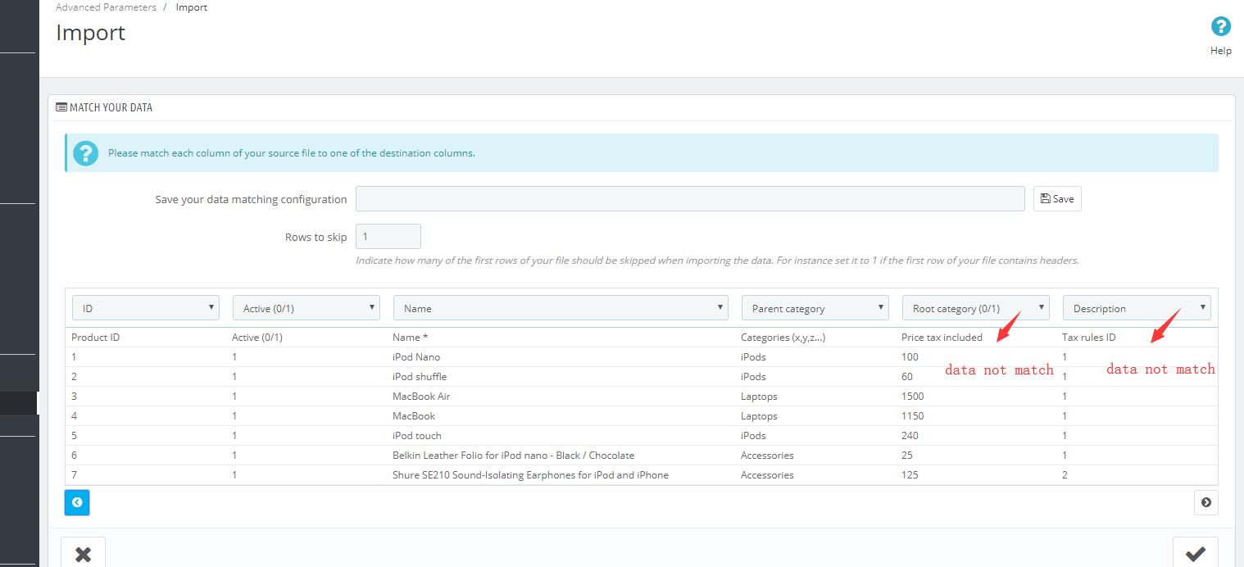Click the Tax rules ID header cell
The width and height of the screenshot is (1244, 567).
point(1089,338)
